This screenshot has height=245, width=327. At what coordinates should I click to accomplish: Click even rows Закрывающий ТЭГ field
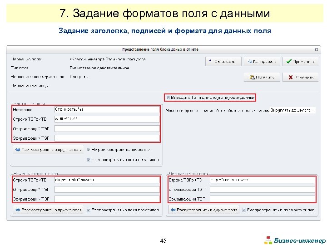[263, 199]
